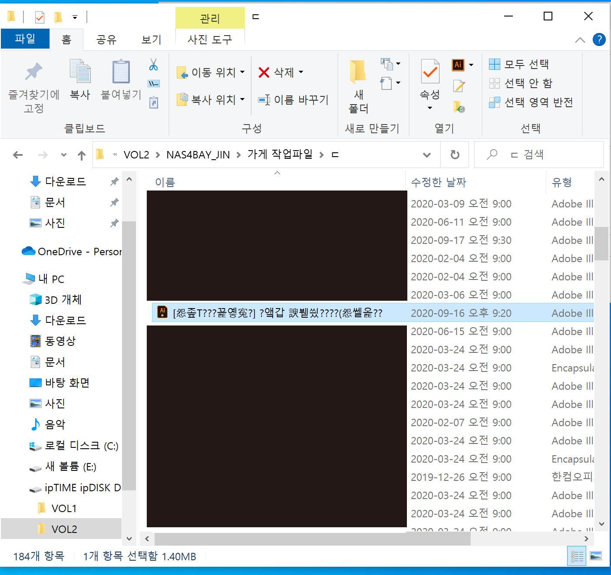Screen dimensions: 611x575
Task: Click 선택 안 함 (Select none)
Action: tap(521, 83)
